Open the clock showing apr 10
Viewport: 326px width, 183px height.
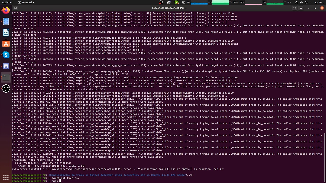tap(319, 2)
